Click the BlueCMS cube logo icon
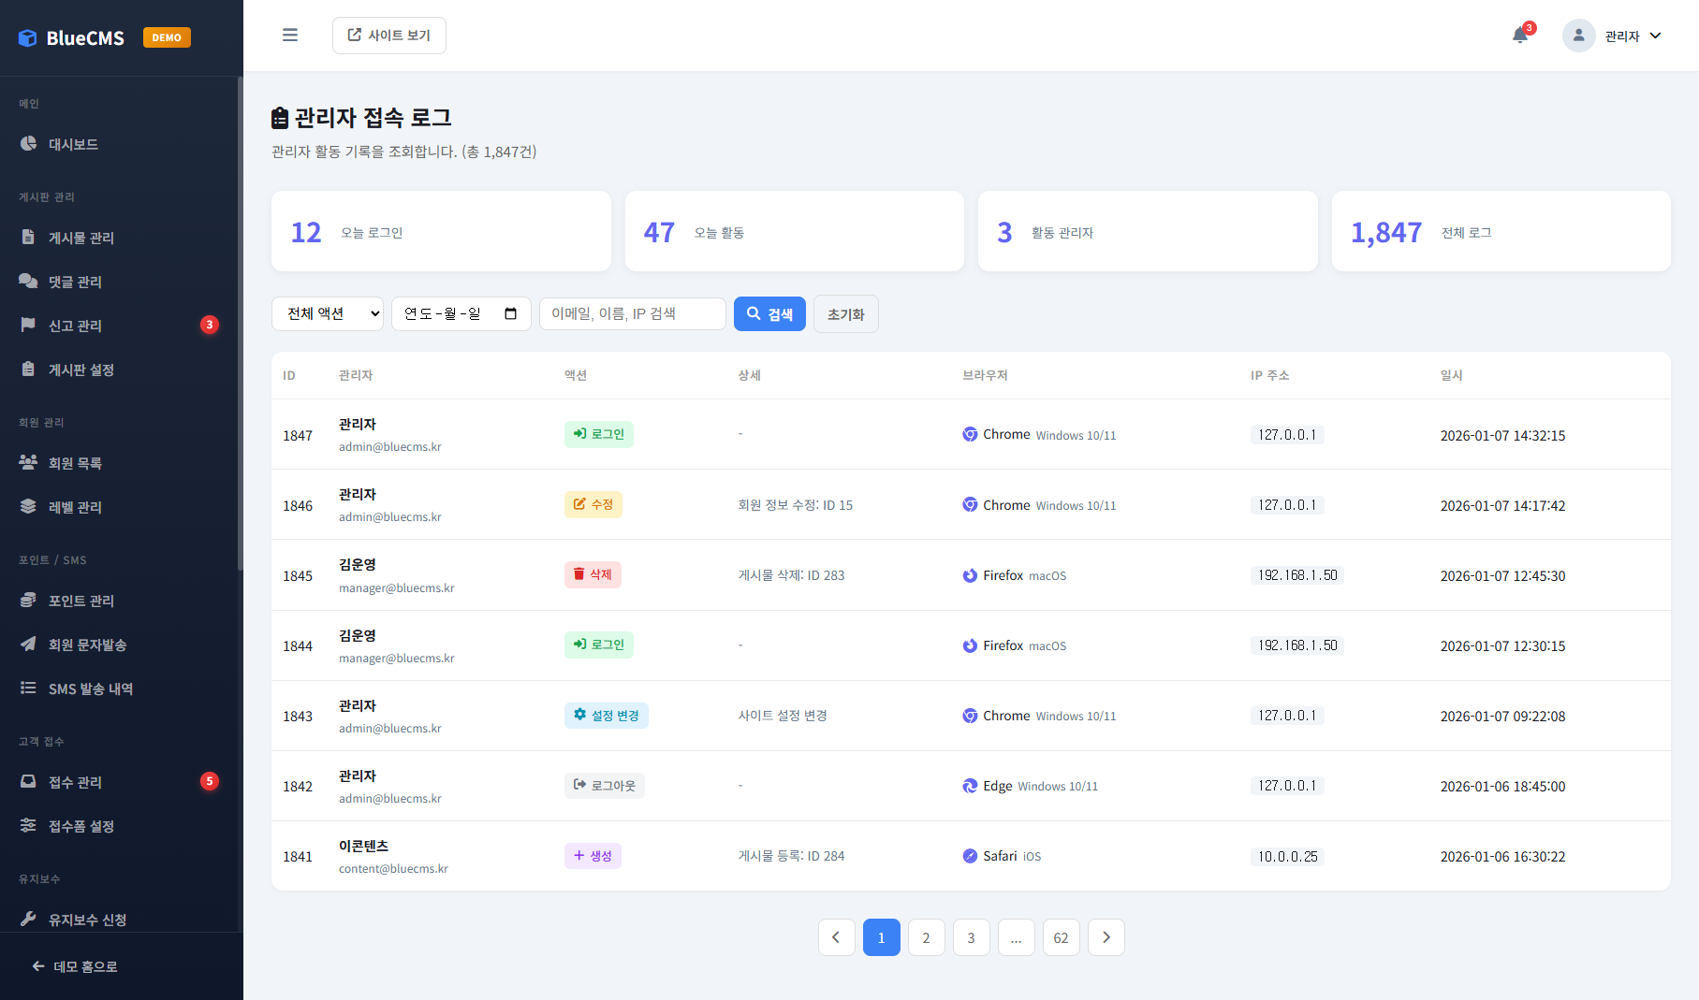Screen dimensions: 1699x1000 tap(28, 38)
